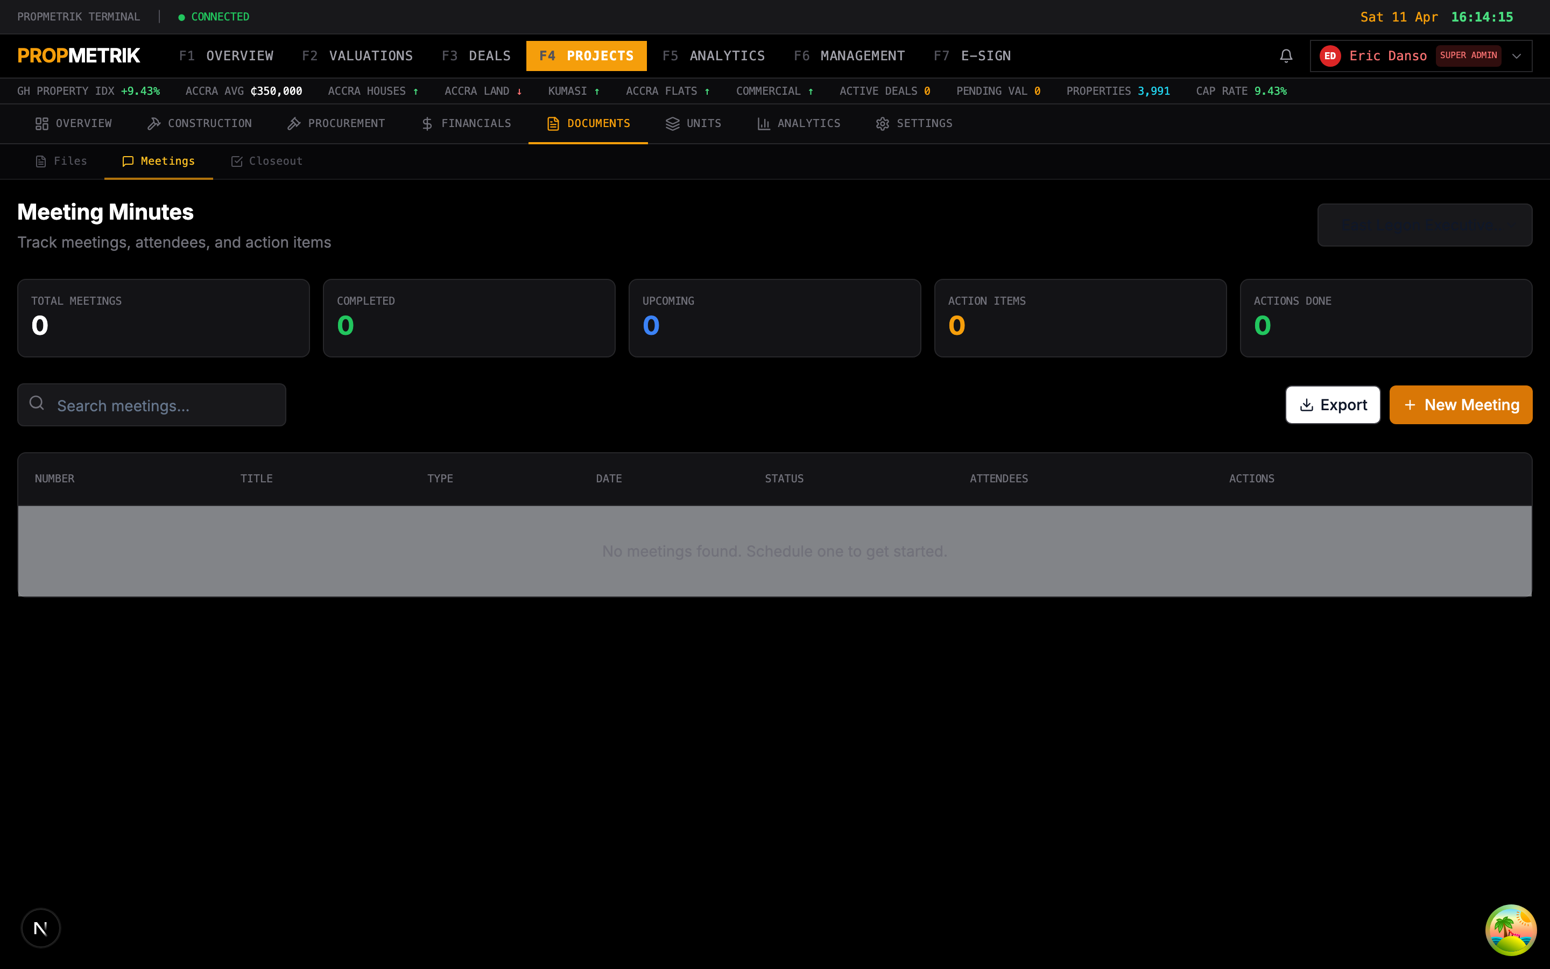Image resolution: width=1550 pixels, height=969 pixels.
Task: Click the NUMBER column header
Action: (54, 479)
